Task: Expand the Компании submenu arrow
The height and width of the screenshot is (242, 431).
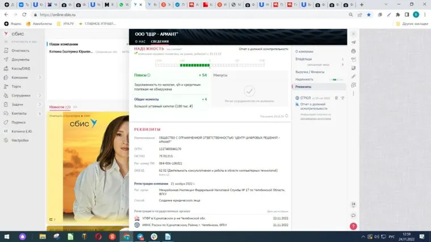Action: click(x=40, y=77)
